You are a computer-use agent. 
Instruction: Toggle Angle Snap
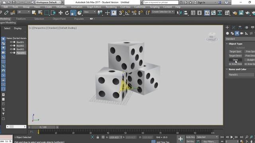click(127, 13)
